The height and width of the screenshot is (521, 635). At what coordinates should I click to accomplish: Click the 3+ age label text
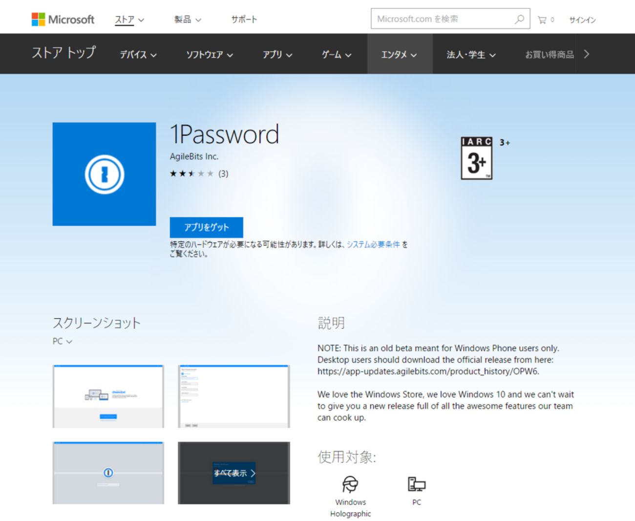[505, 143]
